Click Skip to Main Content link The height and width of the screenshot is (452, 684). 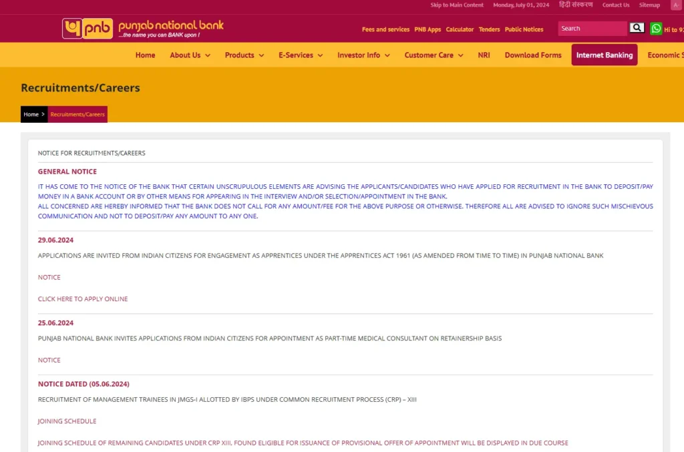pyautogui.click(x=457, y=5)
